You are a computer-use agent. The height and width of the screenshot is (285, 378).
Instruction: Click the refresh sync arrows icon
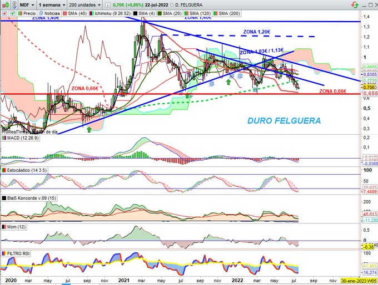coord(355,4)
